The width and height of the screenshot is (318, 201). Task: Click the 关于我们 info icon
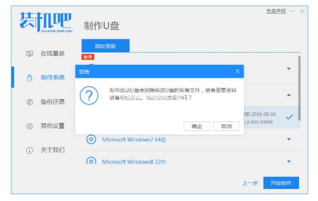click(x=29, y=150)
